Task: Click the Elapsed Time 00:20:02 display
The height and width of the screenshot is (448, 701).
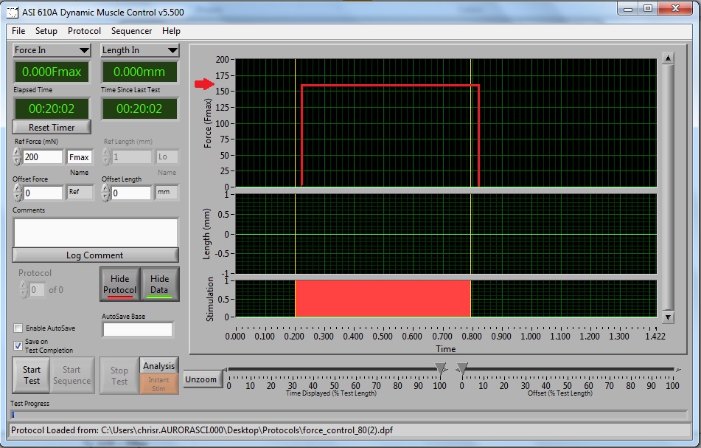Action: pos(52,108)
